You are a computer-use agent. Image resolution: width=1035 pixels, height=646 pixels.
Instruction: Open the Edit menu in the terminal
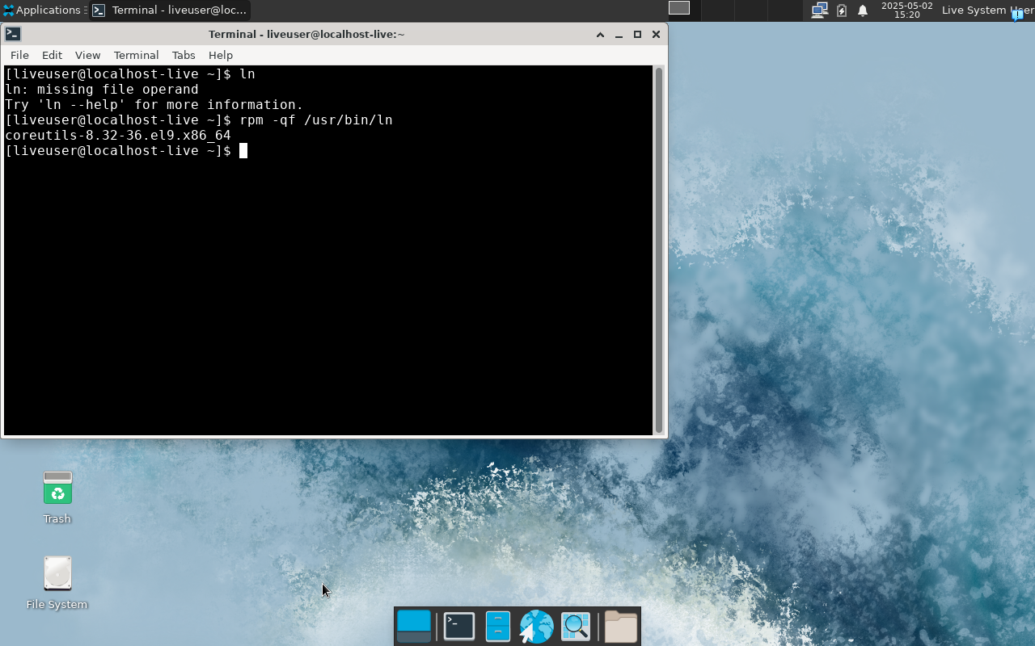(x=52, y=55)
